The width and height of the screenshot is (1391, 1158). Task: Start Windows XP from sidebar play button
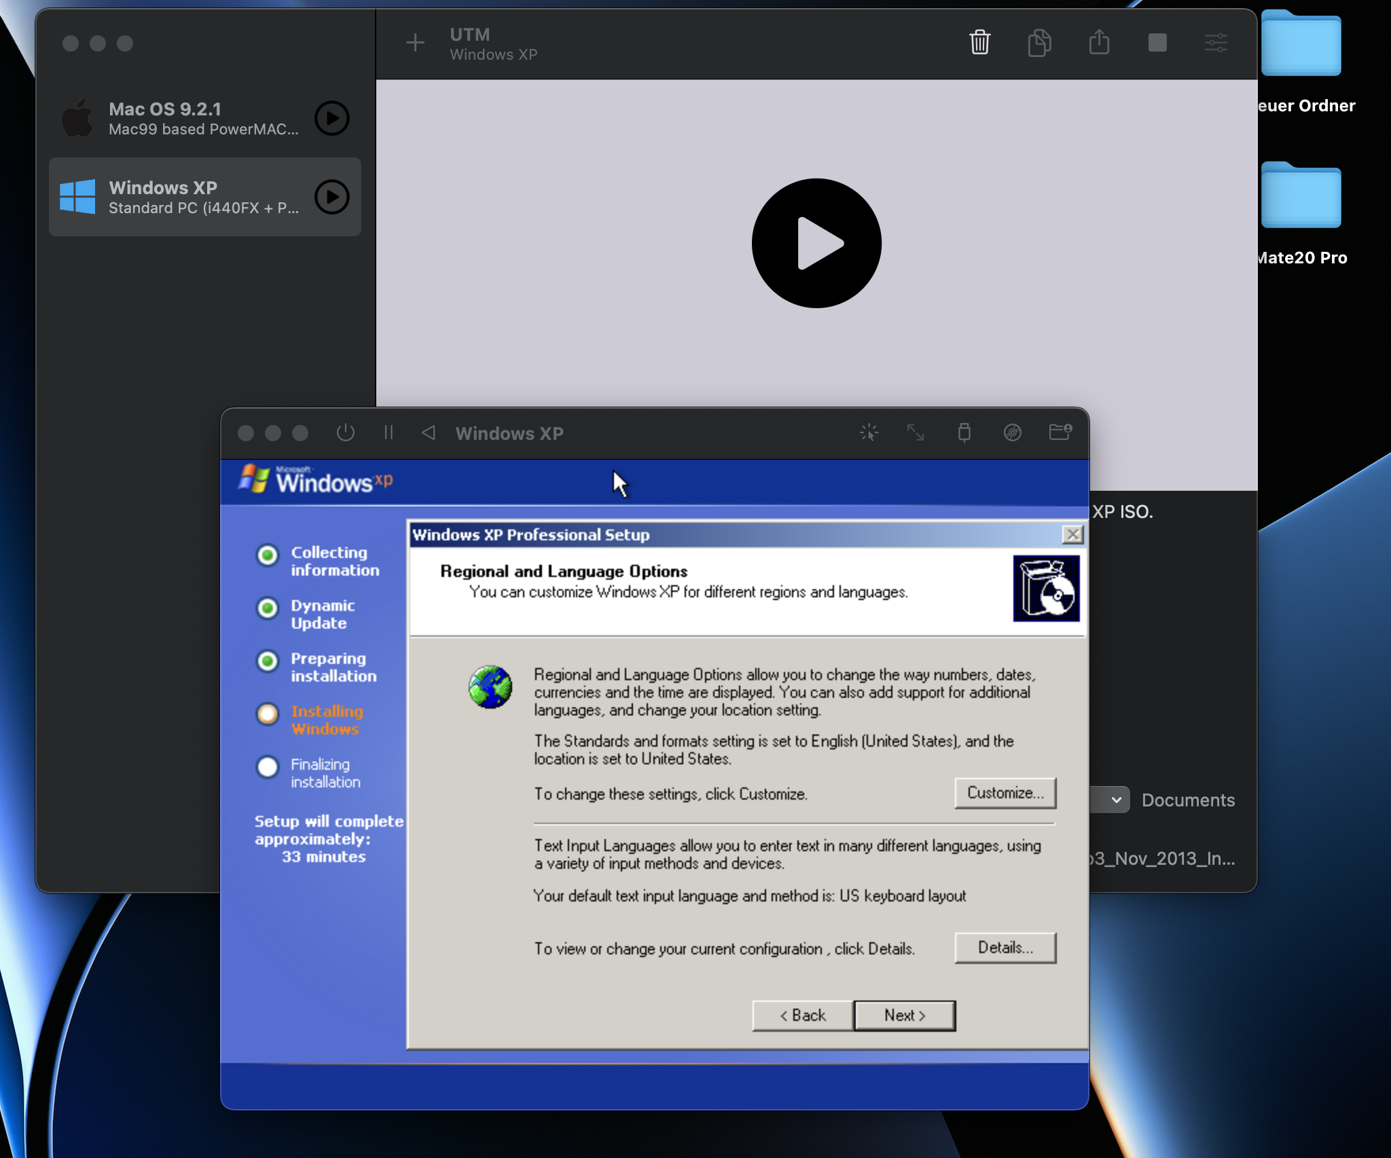[332, 197]
